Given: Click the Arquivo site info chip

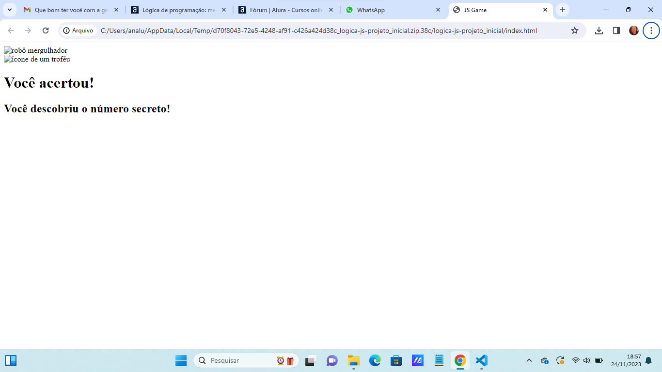Looking at the screenshot, I should coord(79,31).
